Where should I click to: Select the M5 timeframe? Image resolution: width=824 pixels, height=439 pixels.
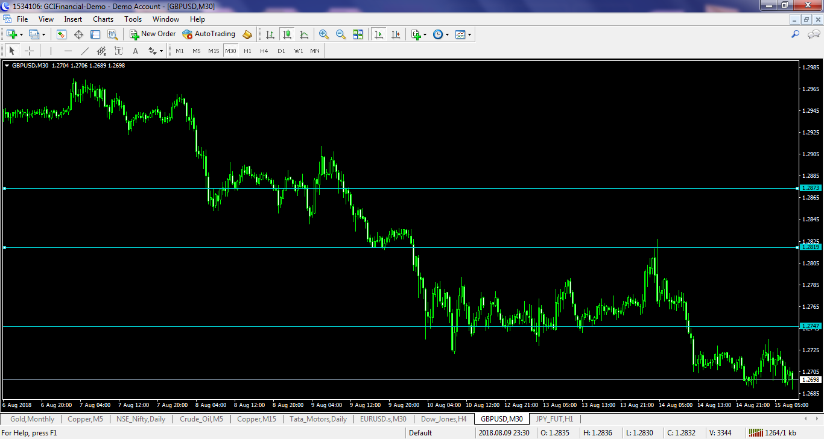pyautogui.click(x=197, y=51)
